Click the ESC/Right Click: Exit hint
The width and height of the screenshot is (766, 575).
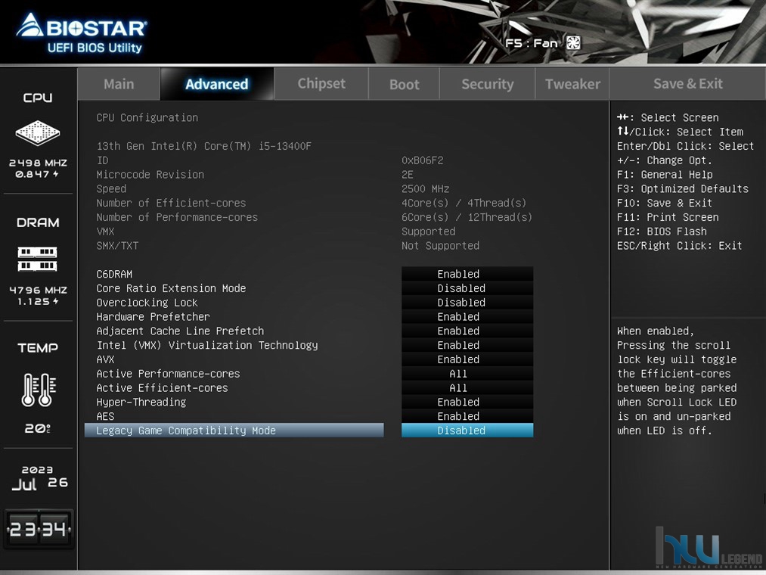pyautogui.click(x=680, y=246)
